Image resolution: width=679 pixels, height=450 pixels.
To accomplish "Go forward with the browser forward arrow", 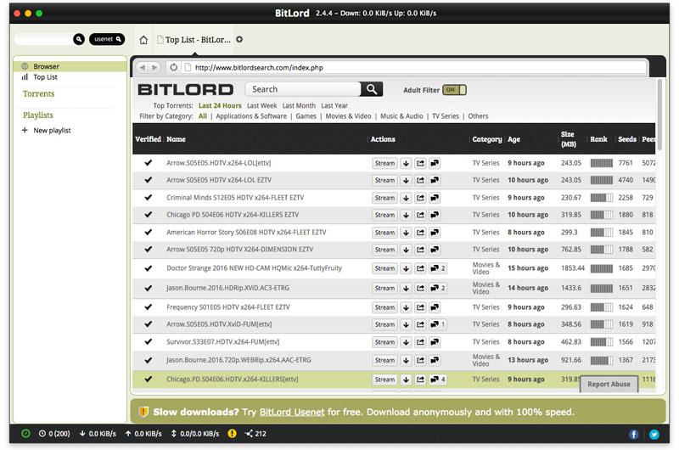I will click(x=154, y=68).
